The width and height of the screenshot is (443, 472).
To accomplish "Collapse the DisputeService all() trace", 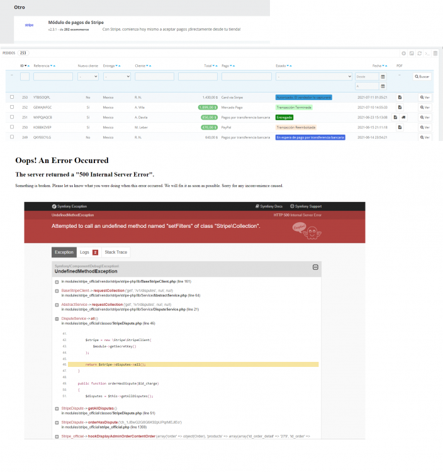I will pyautogui.click(x=57, y=319).
